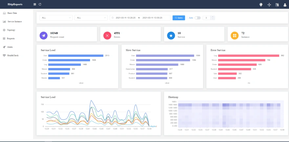Click Log bar in Service Load chart
Viewport: 289px width, 142px height.
(64, 64)
